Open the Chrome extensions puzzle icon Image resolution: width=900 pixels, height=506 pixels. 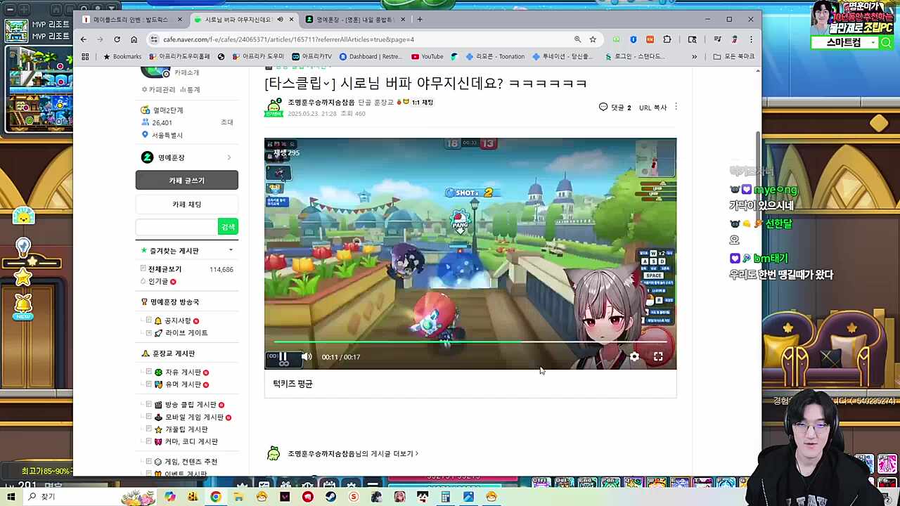[x=667, y=39]
